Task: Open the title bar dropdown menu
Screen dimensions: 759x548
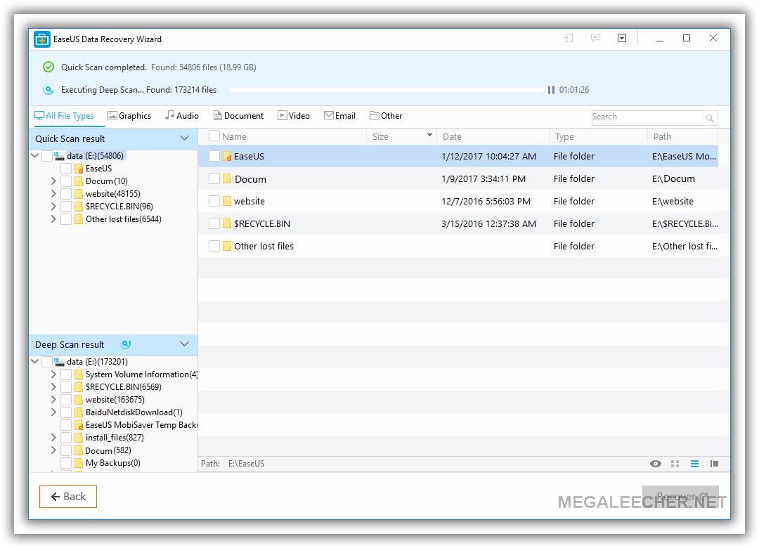Action: [622, 38]
